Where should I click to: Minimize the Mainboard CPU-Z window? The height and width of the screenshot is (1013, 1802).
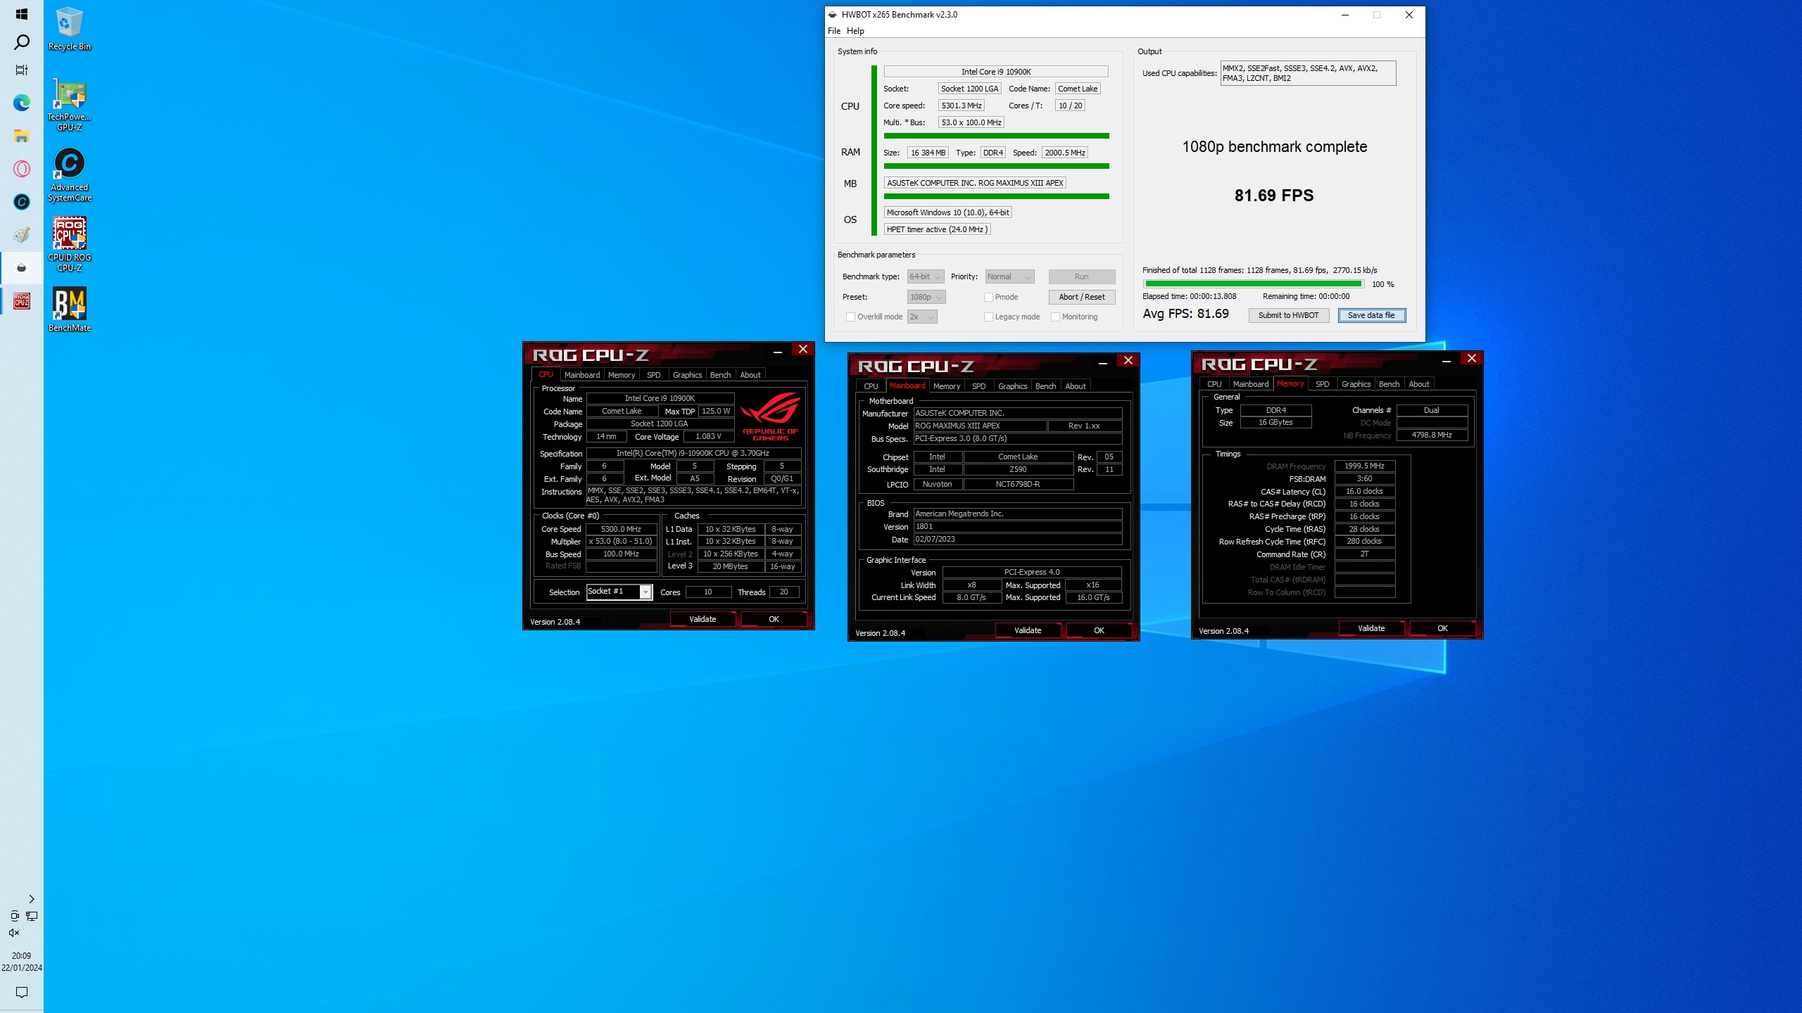pos(1102,361)
